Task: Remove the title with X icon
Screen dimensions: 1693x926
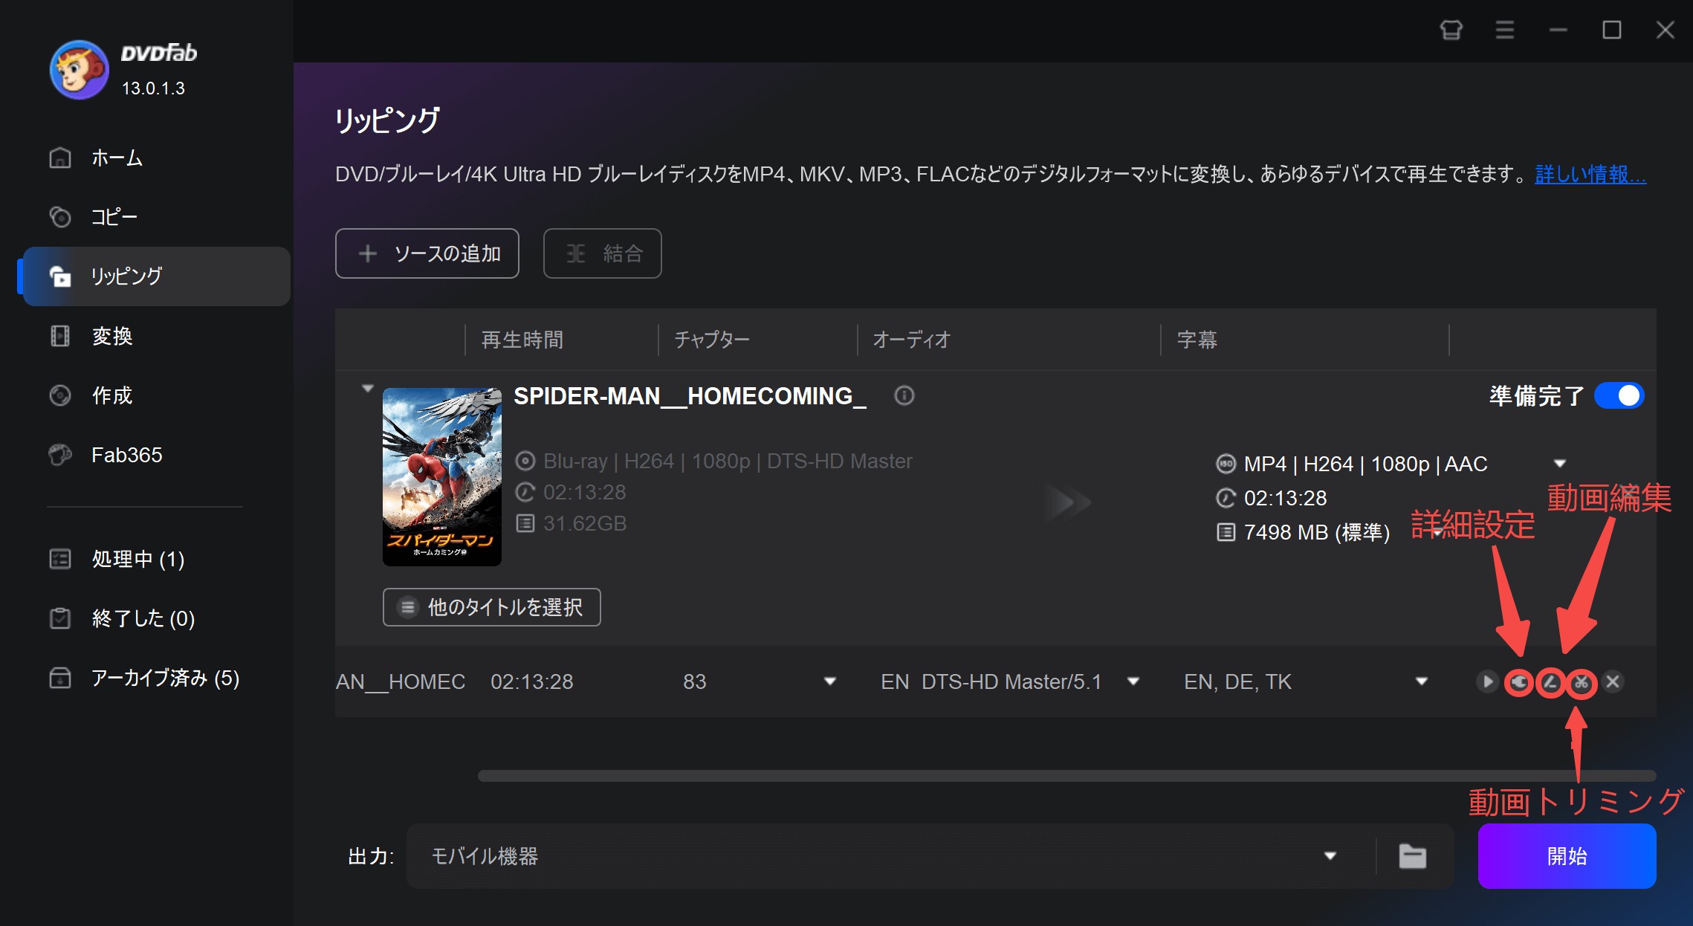Action: [x=1613, y=681]
